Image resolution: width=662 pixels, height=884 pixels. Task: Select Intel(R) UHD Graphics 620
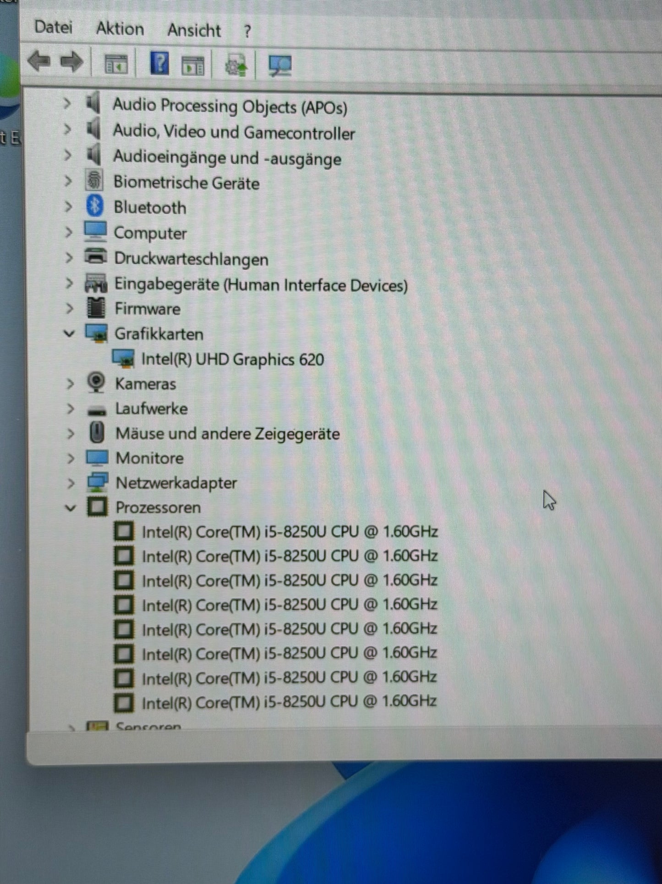coord(232,359)
